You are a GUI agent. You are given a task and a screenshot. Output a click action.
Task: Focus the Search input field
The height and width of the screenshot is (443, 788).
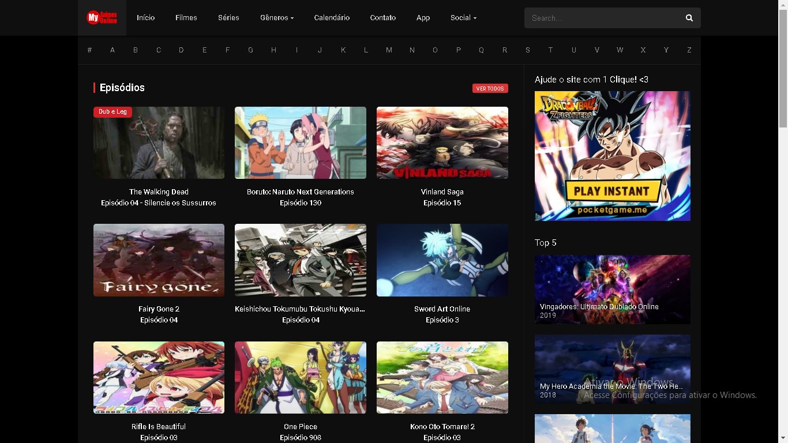(603, 18)
